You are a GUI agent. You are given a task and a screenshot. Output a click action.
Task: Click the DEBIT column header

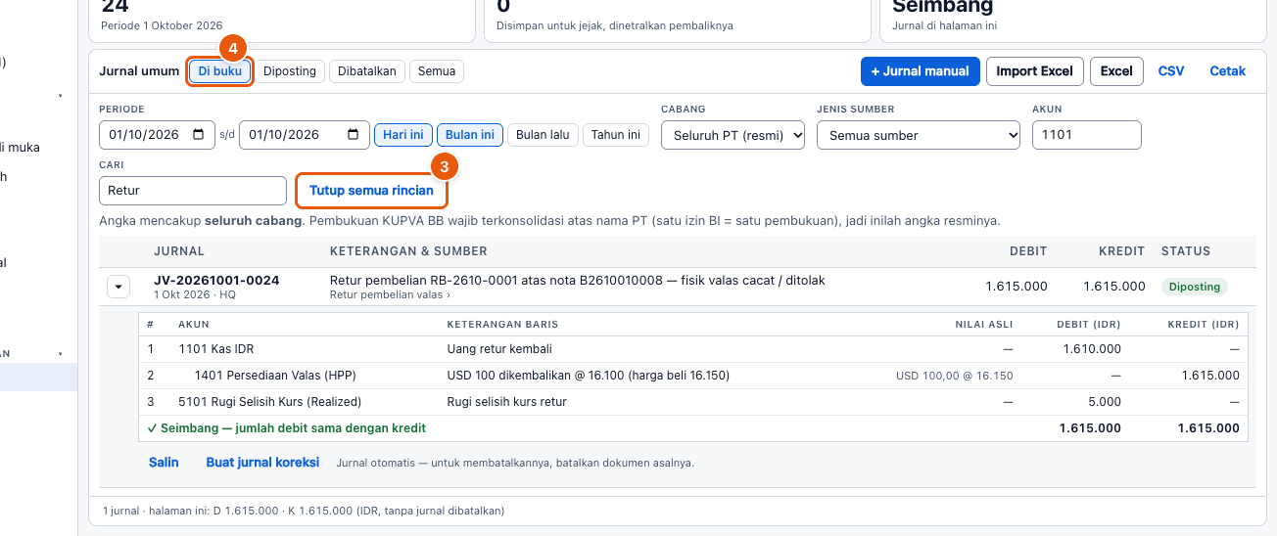click(1028, 251)
